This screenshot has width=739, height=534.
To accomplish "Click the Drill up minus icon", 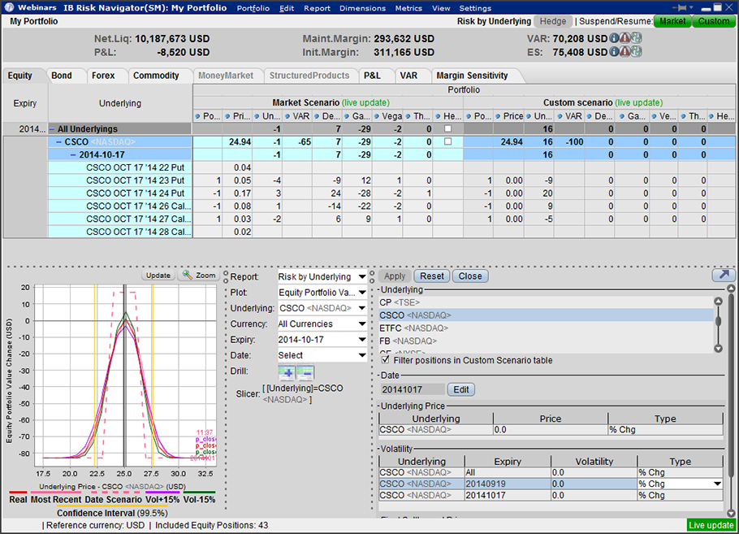I will (x=305, y=373).
